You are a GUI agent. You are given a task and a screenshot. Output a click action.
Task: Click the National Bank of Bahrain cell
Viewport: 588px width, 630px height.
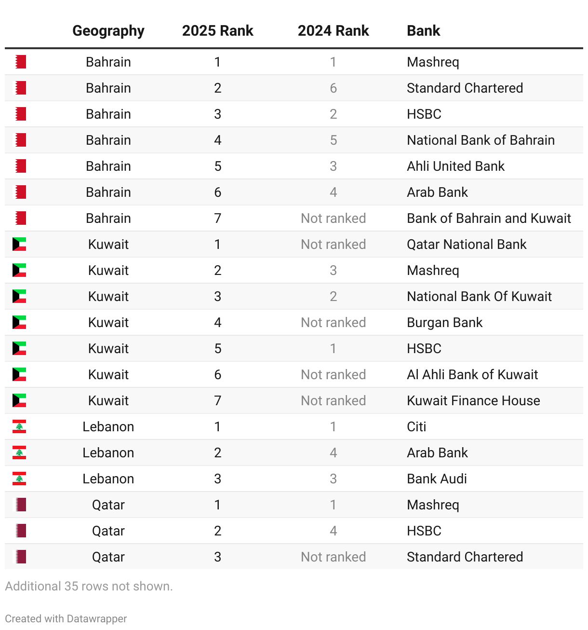point(481,140)
